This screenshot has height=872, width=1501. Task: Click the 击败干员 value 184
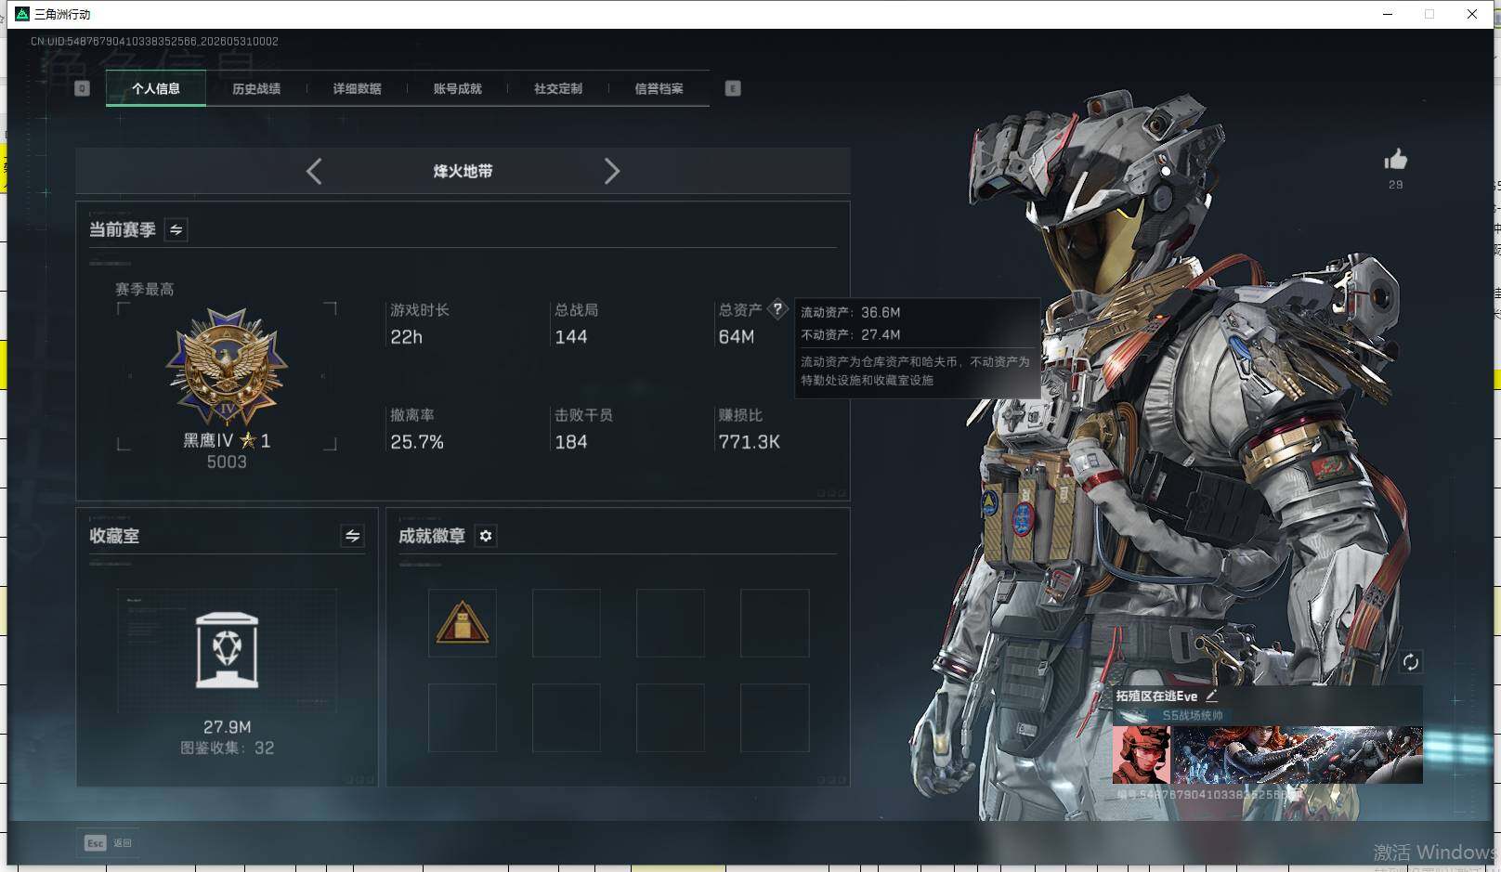(571, 442)
